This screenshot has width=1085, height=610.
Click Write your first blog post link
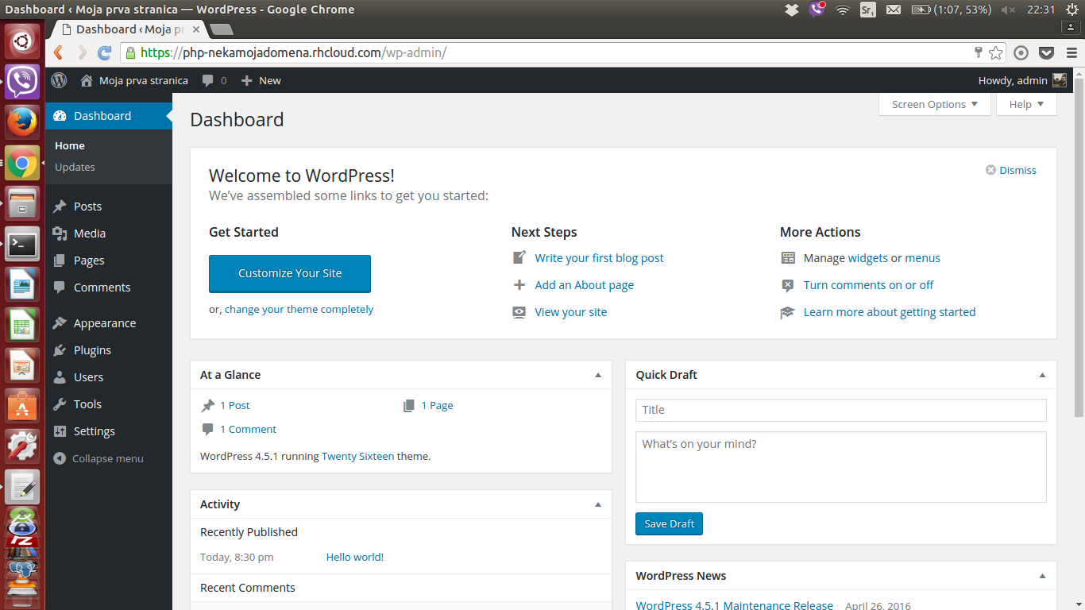pos(599,258)
